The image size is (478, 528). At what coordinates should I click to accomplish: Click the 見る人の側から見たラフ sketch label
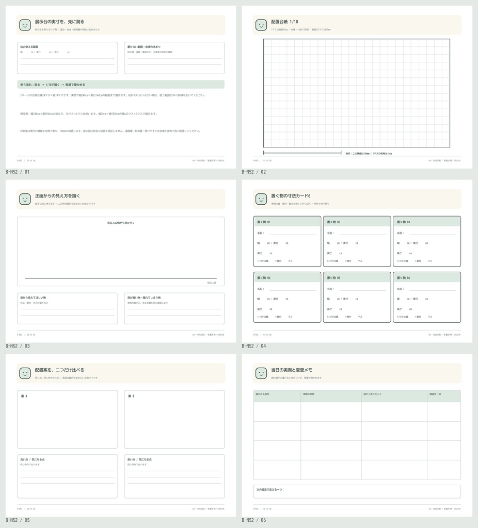tap(121, 223)
